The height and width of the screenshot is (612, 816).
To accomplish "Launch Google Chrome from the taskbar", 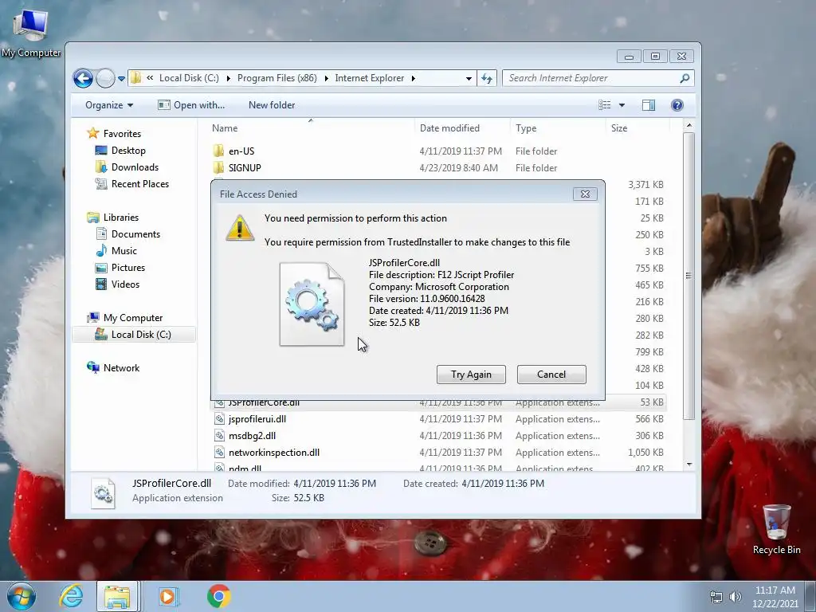I will coord(219,596).
